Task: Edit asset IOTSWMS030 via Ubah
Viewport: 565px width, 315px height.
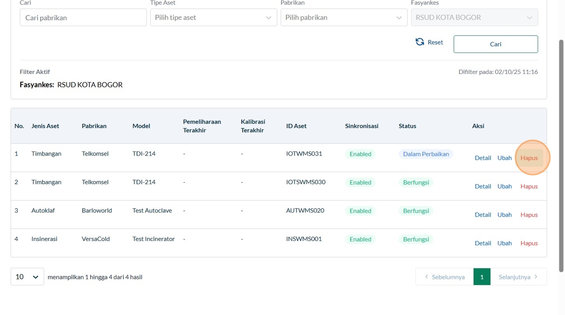Action: click(x=504, y=186)
